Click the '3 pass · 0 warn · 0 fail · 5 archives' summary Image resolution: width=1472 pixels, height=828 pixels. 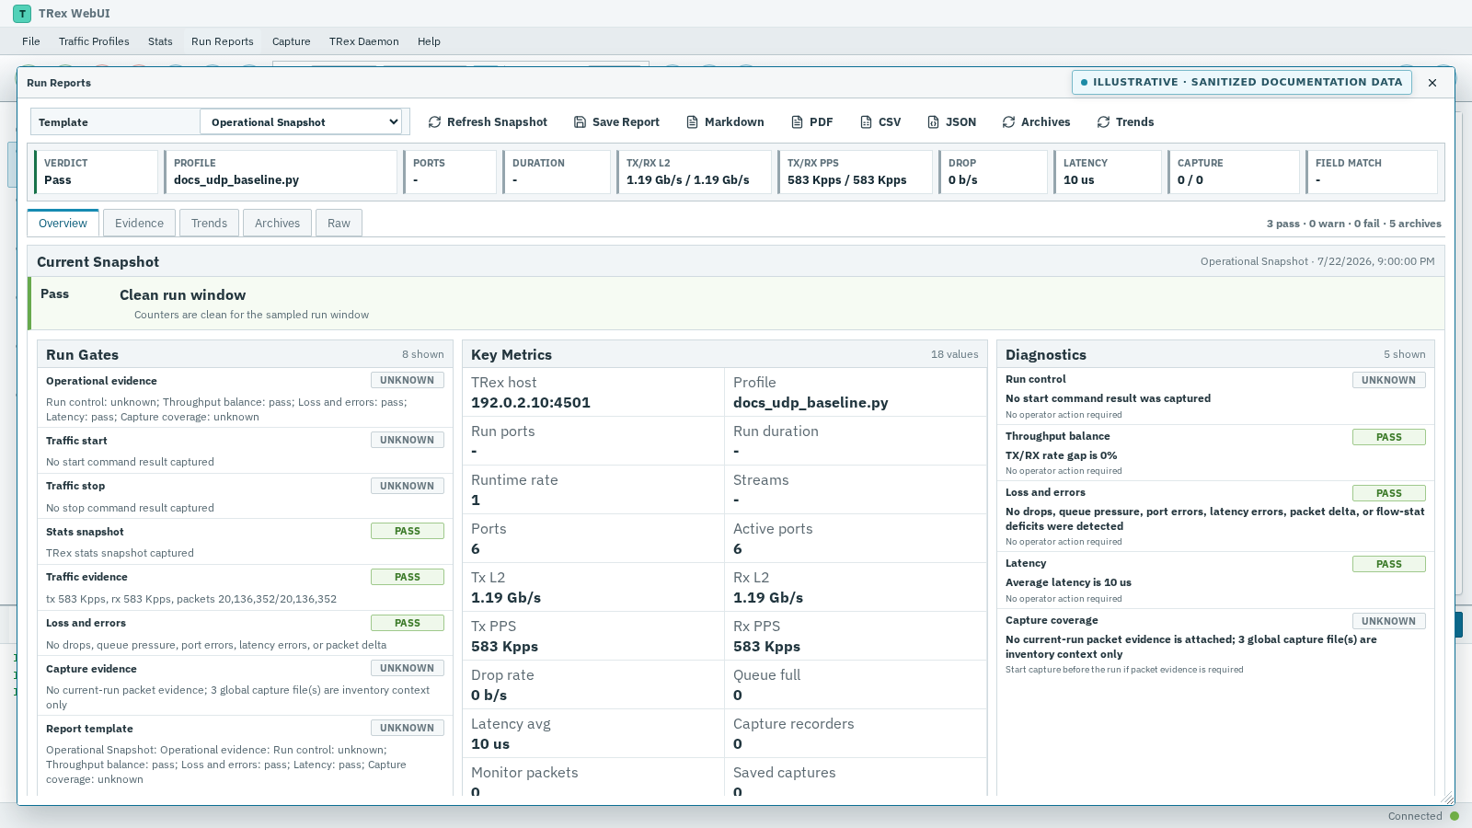(1354, 224)
